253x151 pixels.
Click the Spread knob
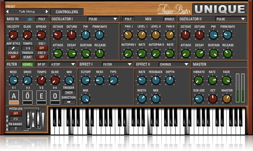coord(41,35)
